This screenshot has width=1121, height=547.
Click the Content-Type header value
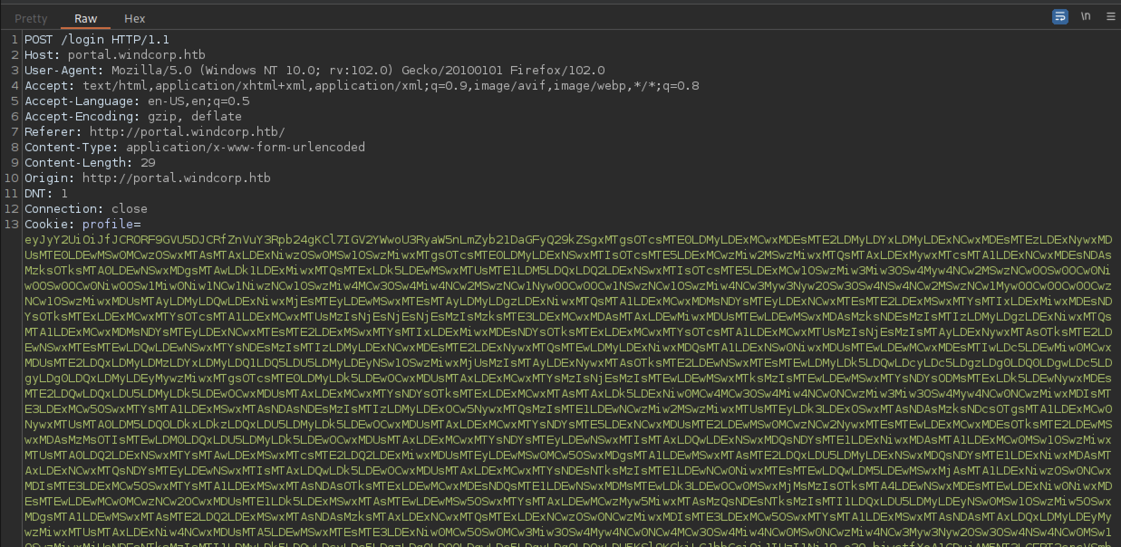click(x=245, y=148)
